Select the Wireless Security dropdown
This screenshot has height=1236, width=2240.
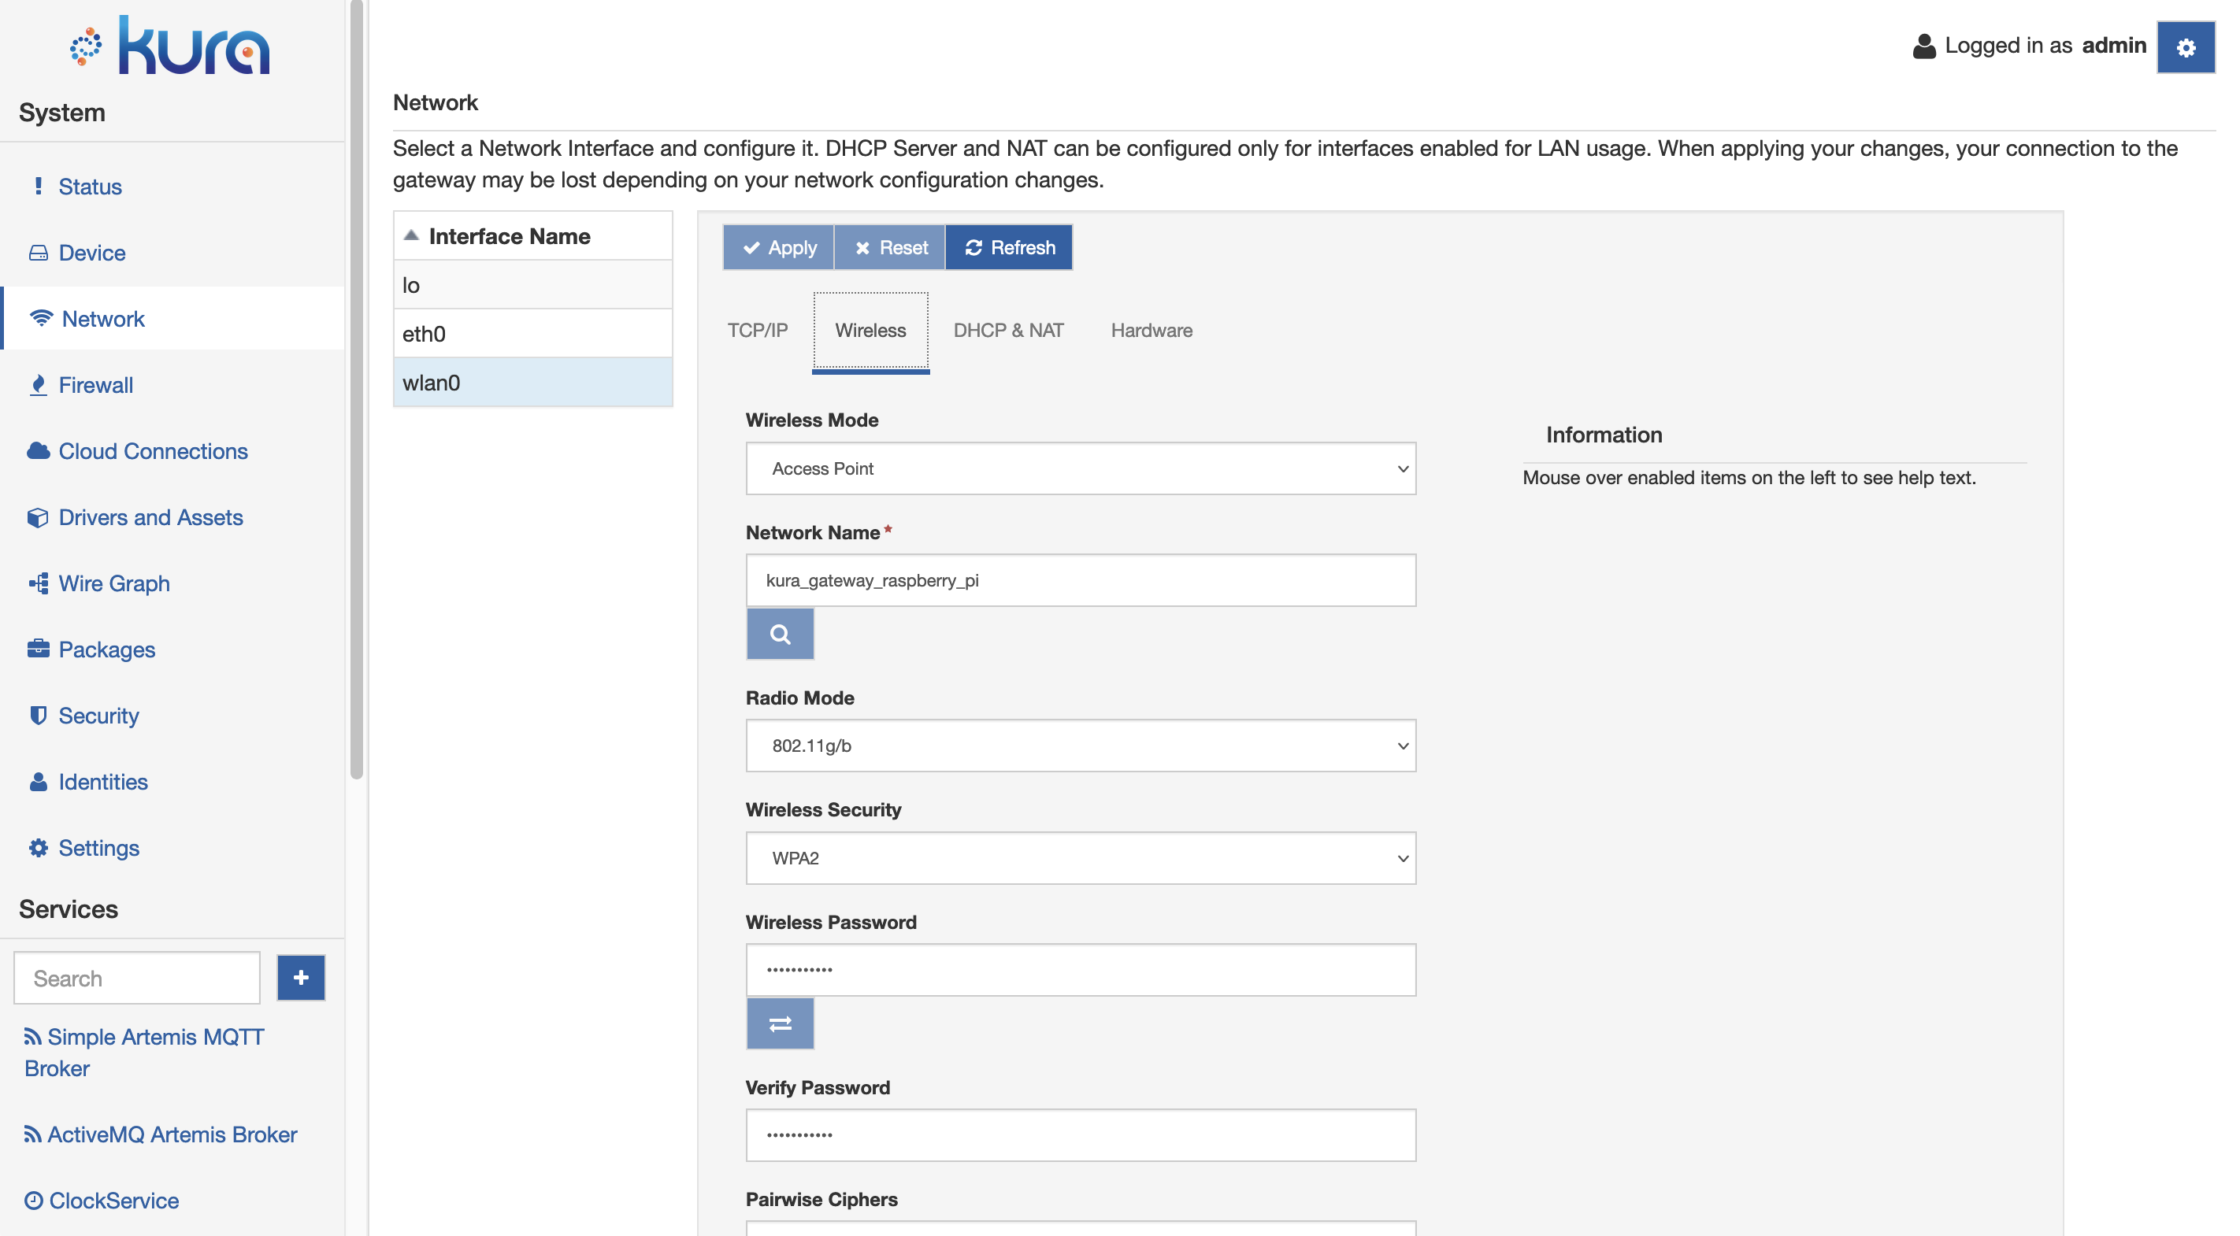(1080, 857)
